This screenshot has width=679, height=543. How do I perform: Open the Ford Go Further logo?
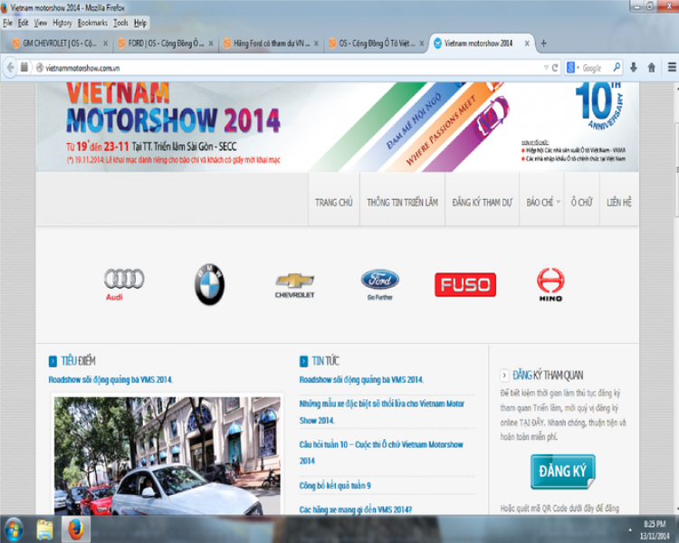pyautogui.click(x=379, y=284)
